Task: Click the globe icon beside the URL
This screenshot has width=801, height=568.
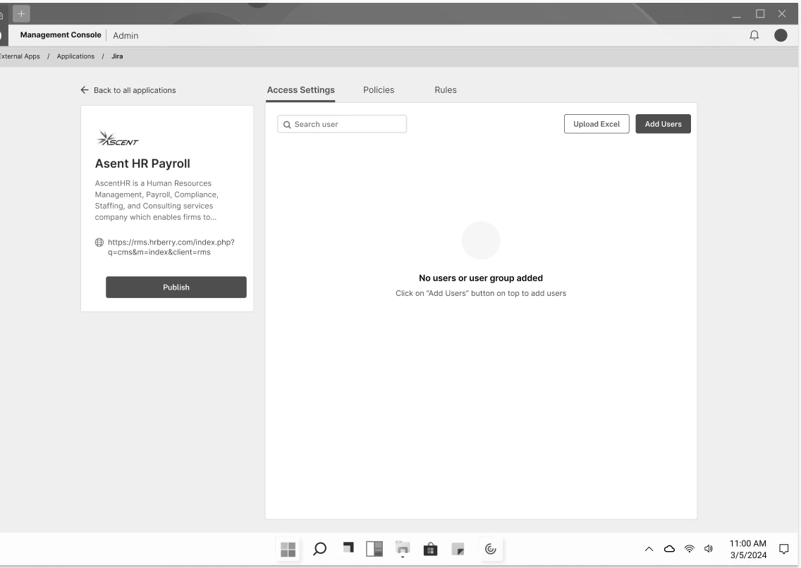Action: [x=99, y=242]
